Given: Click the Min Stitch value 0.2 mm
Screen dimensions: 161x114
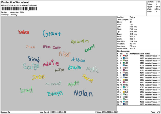Looking at the screenshot, I should coord(133,44).
